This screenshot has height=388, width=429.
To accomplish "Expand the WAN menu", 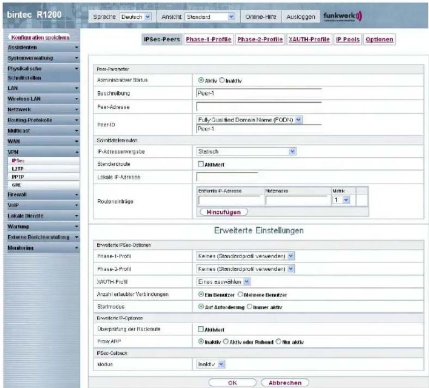I will click(x=42, y=141).
